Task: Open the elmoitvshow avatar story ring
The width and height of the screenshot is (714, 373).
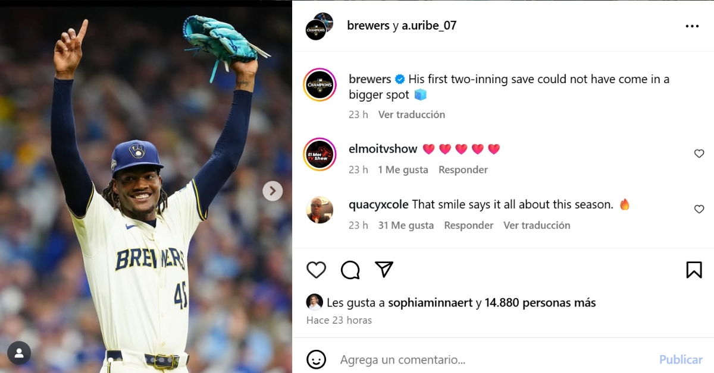Action: click(x=320, y=154)
